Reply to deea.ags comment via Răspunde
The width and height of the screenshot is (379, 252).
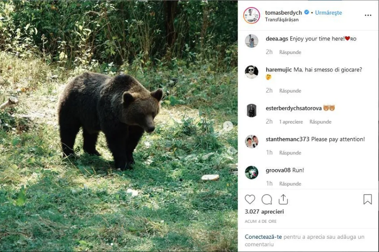[290, 52]
